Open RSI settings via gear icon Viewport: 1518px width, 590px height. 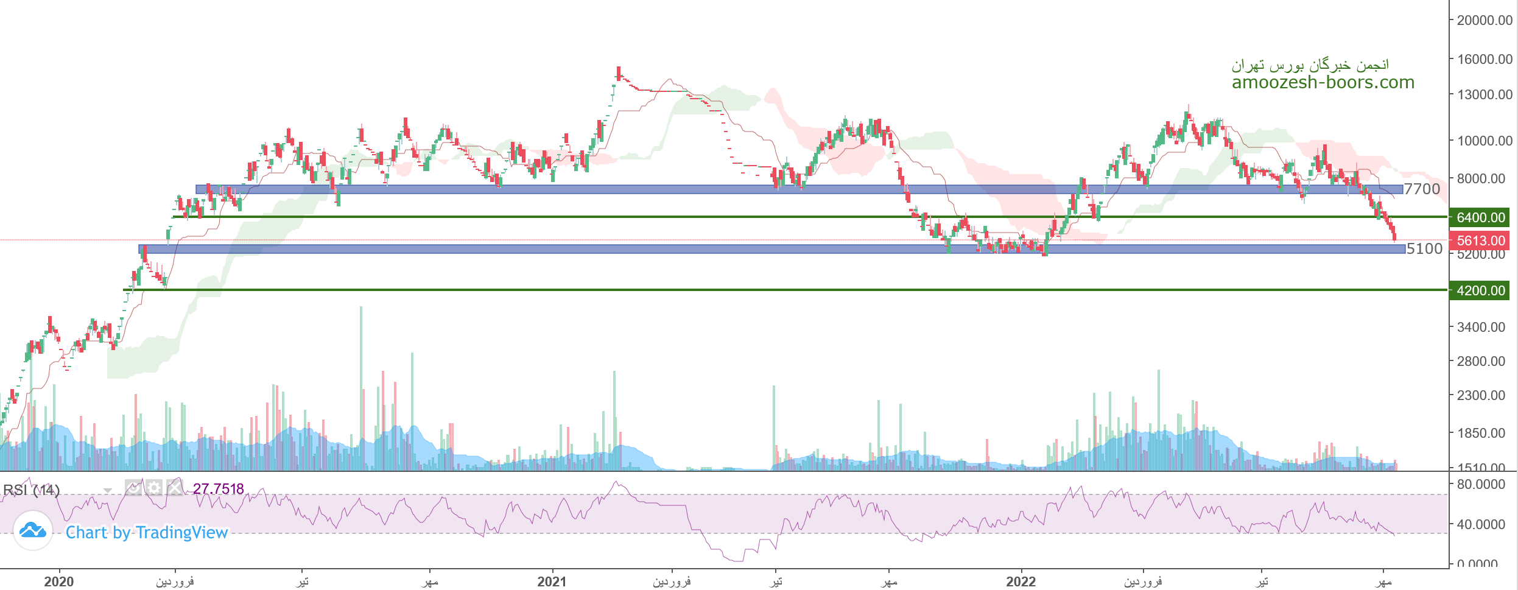pyautogui.click(x=154, y=488)
